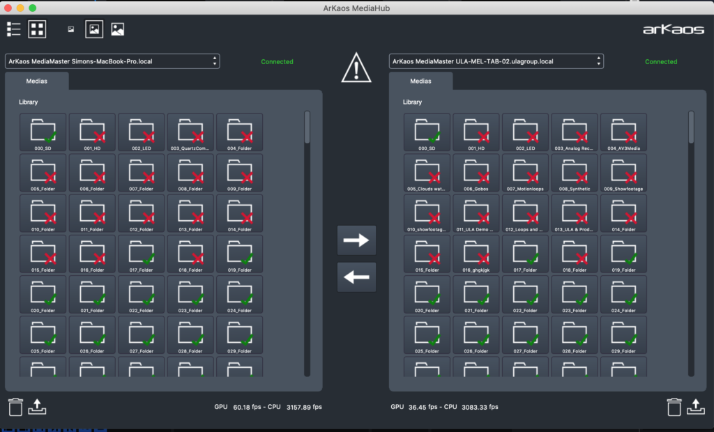This screenshot has width=714, height=432.
Task: Click the warning triangle icon
Action: click(356, 68)
